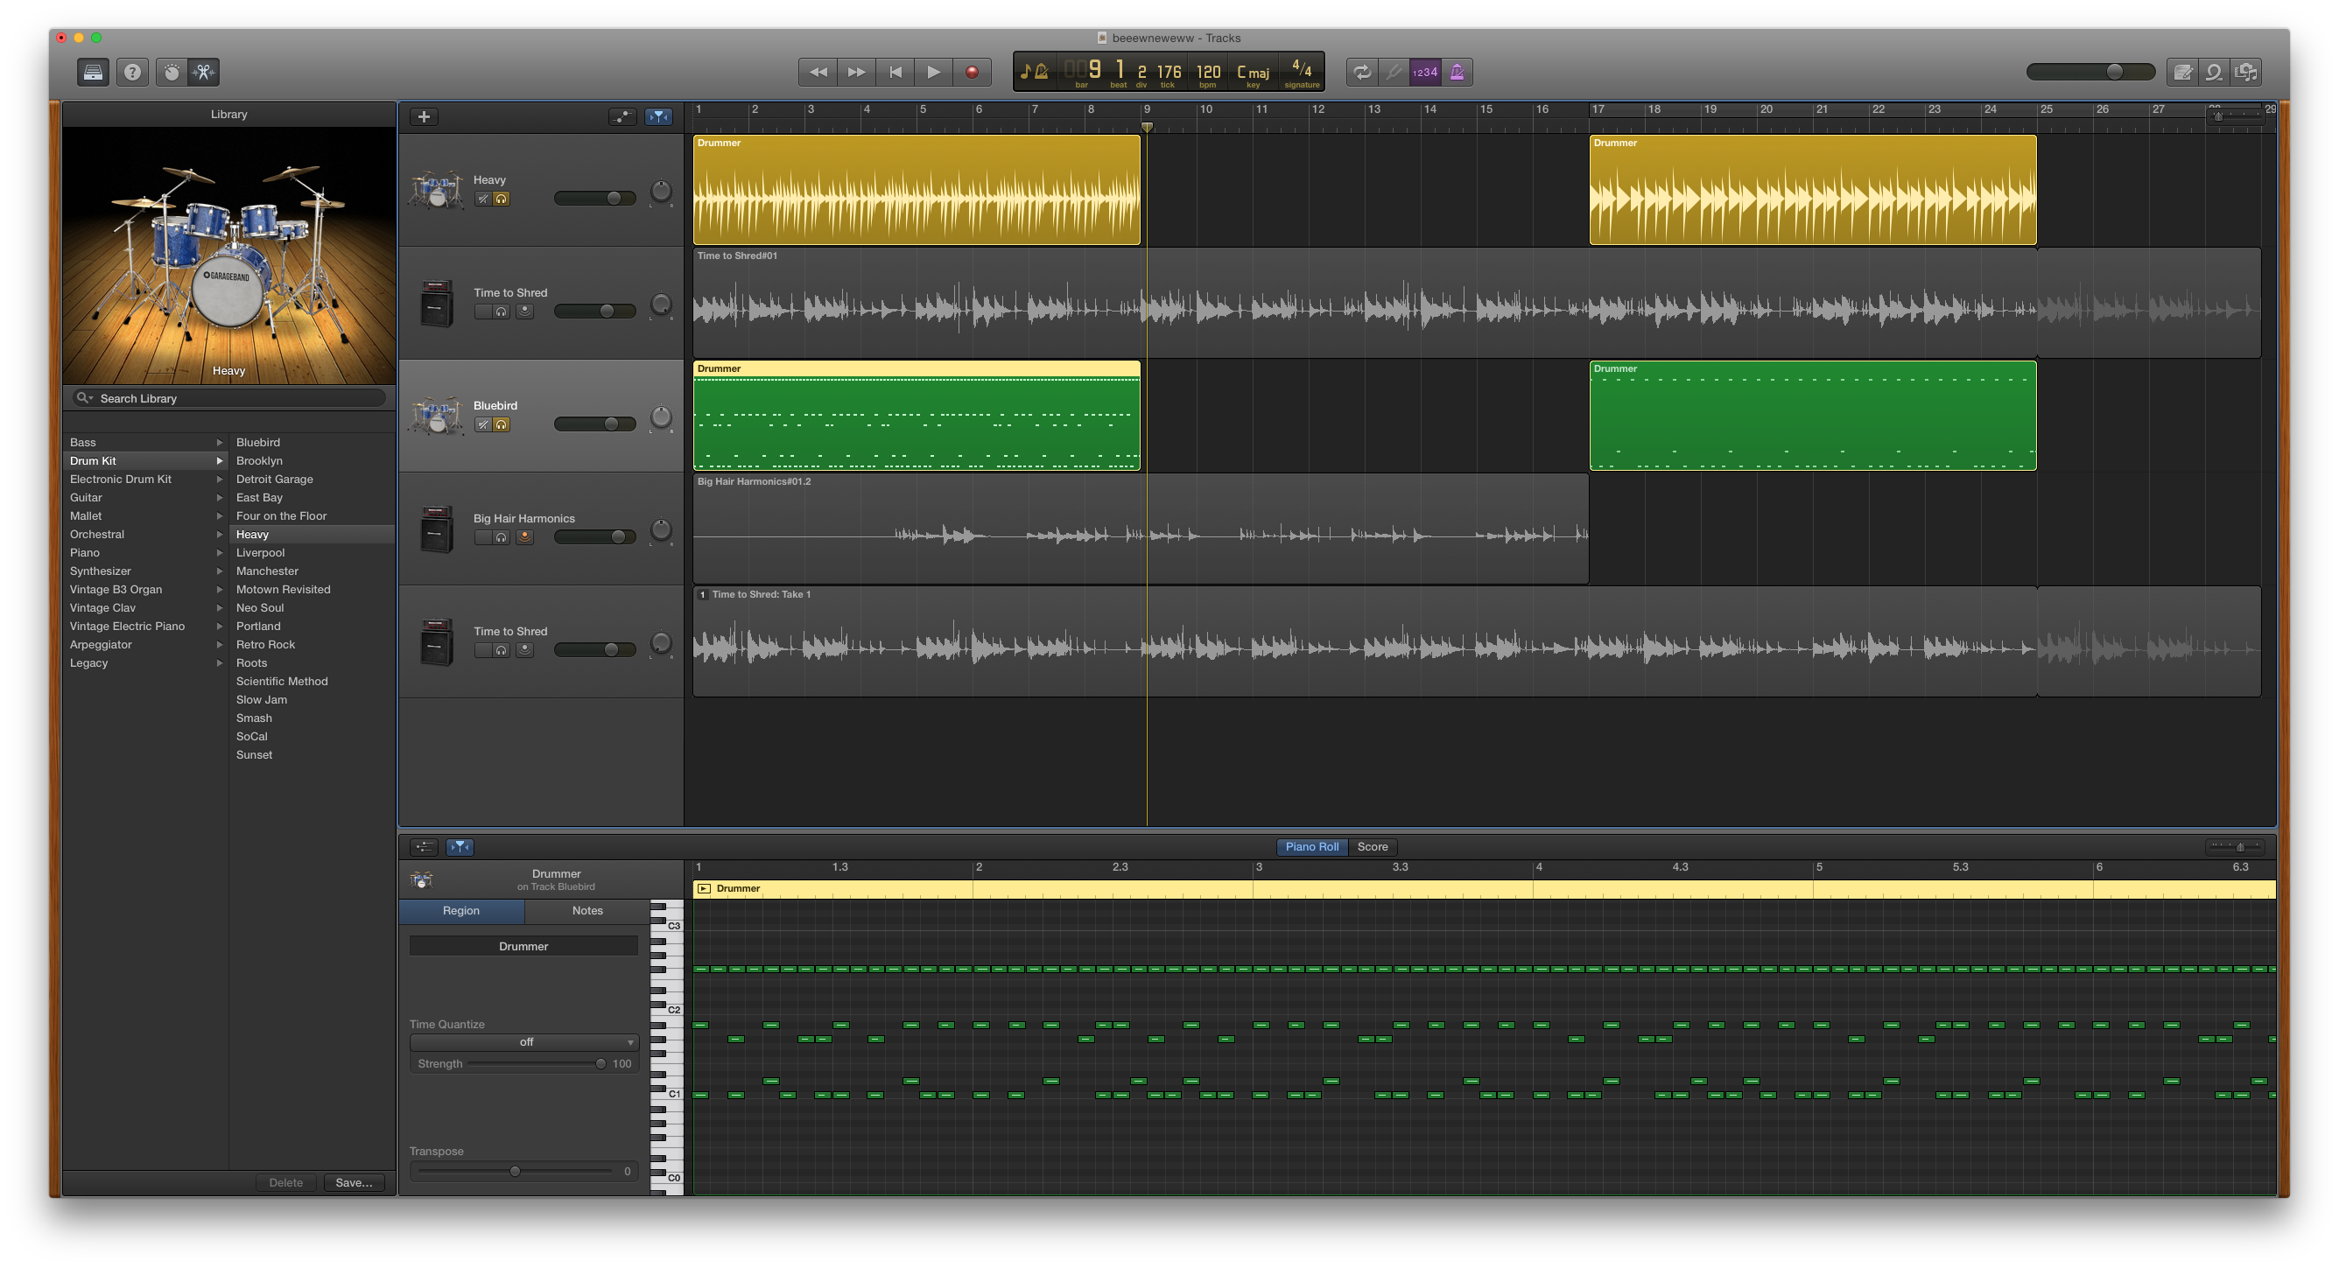
Task: Click the Save... button in Library
Action: tap(353, 1183)
